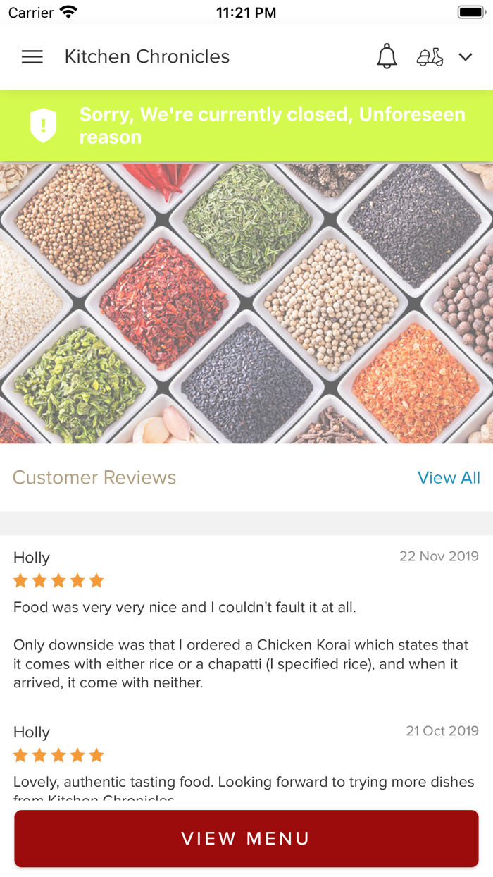Open the hamburger navigation menu
The width and height of the screenshot is (493, 877).
pos(32,57)
